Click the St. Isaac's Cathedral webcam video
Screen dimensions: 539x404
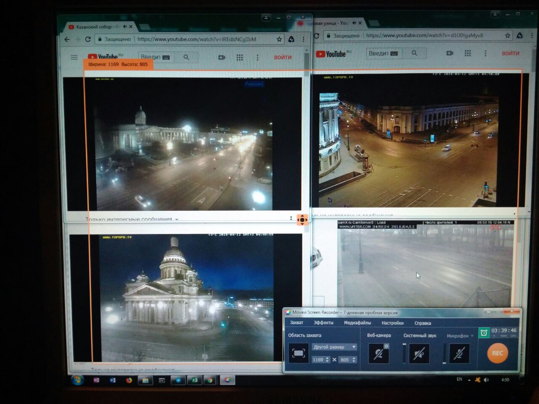pos(186,298)
